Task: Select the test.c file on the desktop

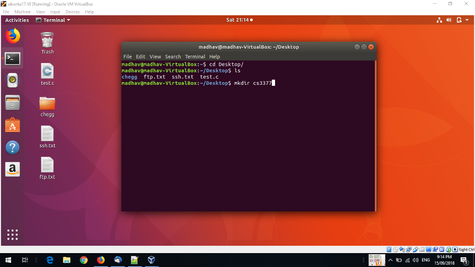Action: point(47,75)
